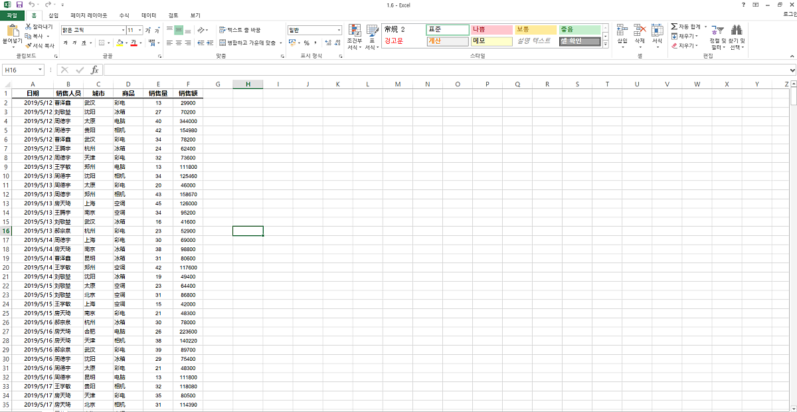
Task: Apply the red font color
Action: coord(133,43)
